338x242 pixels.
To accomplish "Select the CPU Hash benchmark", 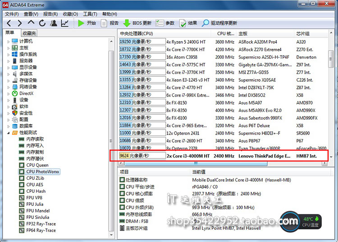I will (32, 191).
